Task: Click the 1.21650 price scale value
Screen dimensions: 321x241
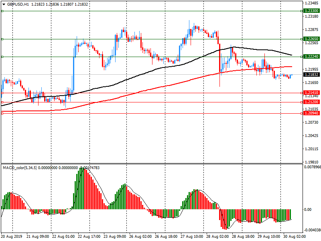Action: (312, 83)
